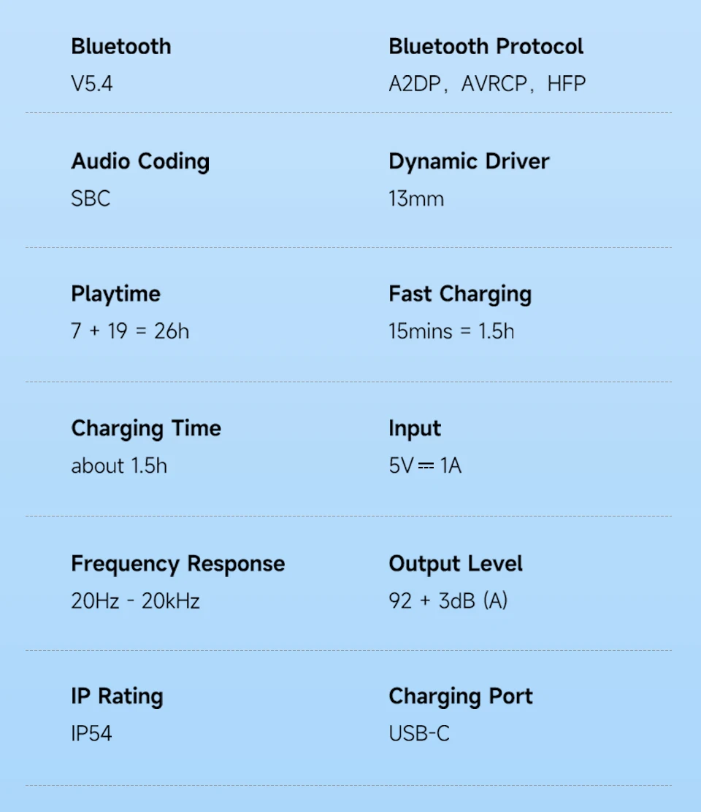Select the IP54 rating value
The width and height of the screenshot is (701, 812).
tap(91, 734)
